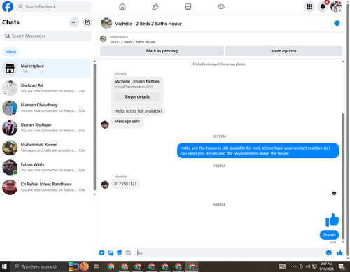The height and width of the screenshot is (272, 350).
Task: Click chat list scroll down arrow
Action: click(x=94, y=194)
